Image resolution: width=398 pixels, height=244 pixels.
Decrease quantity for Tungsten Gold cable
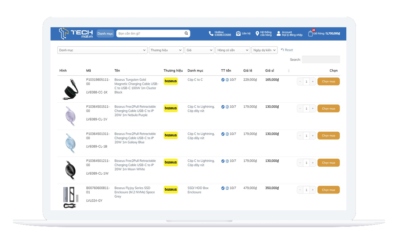click(300, 81)
